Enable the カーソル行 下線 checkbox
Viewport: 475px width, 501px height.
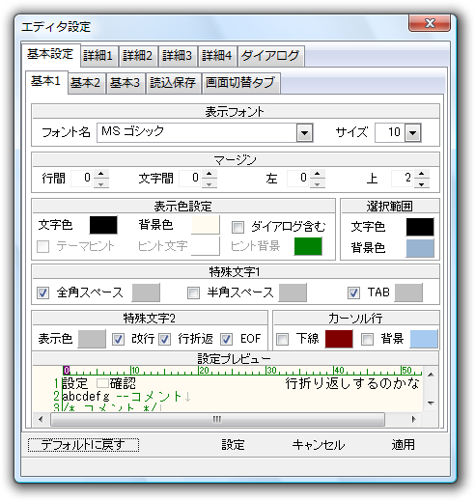[x=282, y=339]
